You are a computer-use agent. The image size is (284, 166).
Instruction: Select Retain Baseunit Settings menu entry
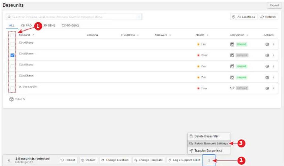(x=209, y=143)
